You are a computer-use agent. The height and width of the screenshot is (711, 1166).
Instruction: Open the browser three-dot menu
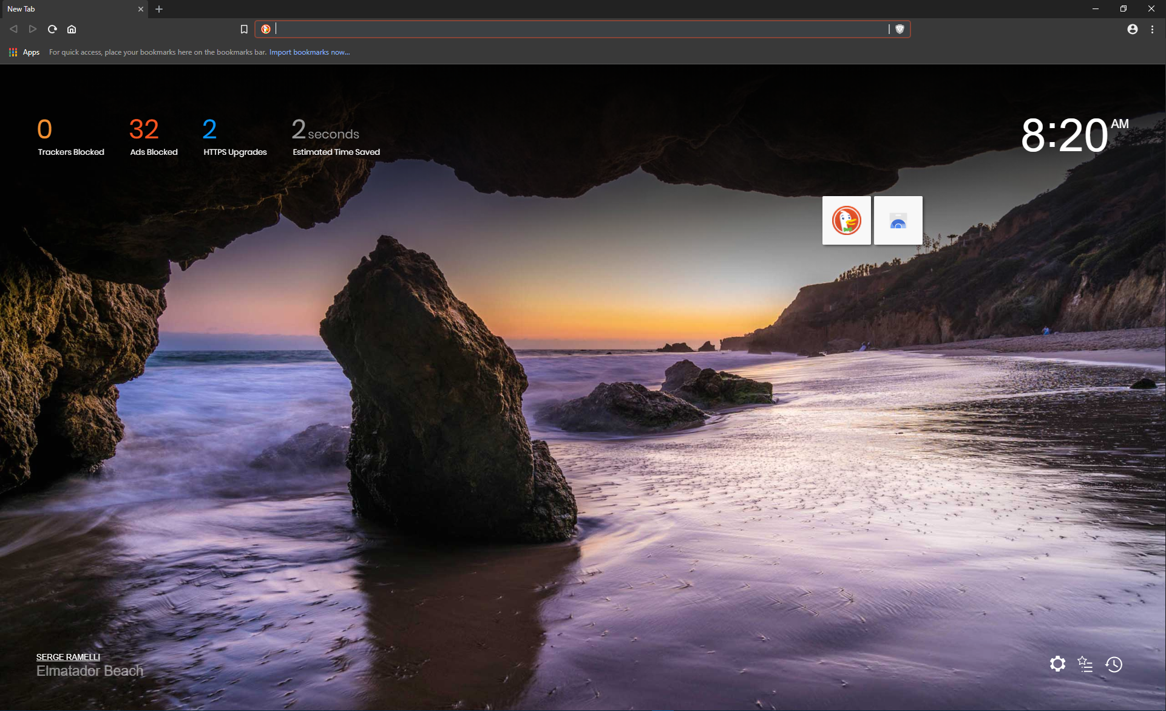pyautogui.click(x=1152, y=29)
